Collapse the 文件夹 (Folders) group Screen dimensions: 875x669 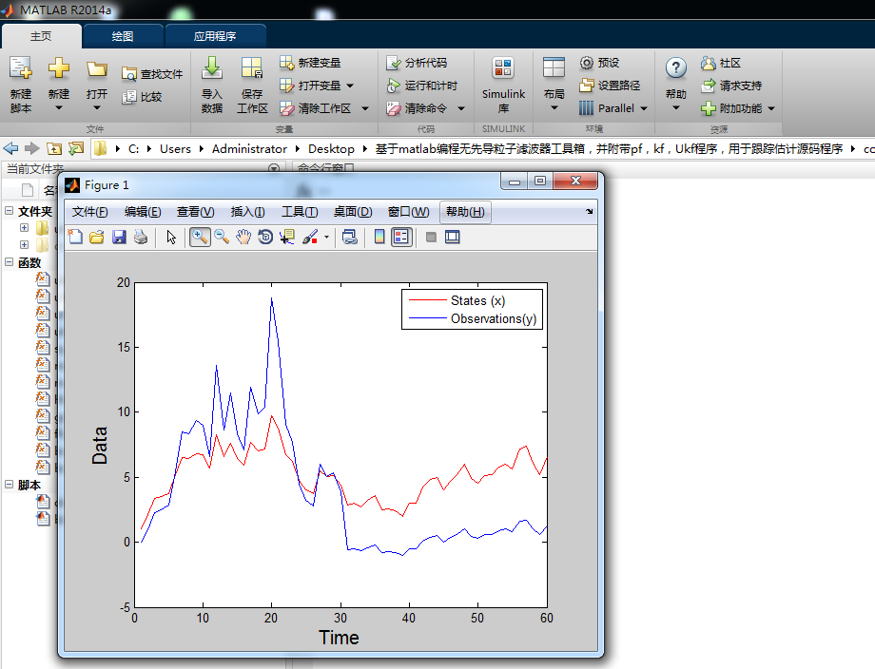pos(10,211)
